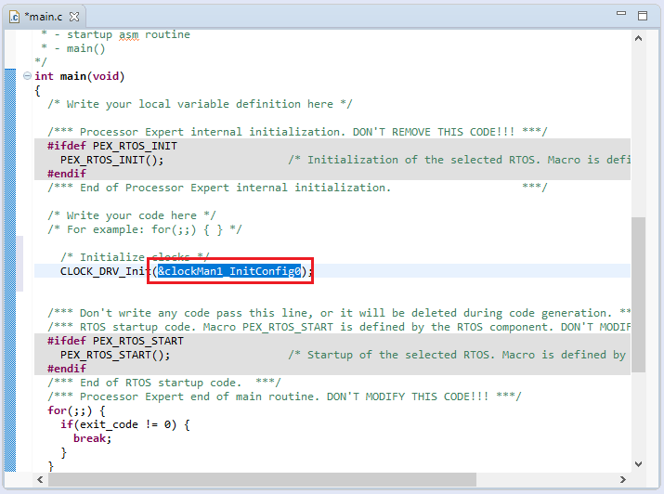Click horizontal scrollbar right arrow
664x494 pixels.
[622, 479]
